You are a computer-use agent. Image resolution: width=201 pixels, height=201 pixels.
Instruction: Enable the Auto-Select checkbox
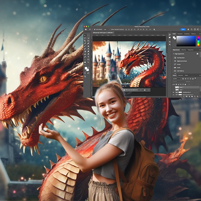95,29
